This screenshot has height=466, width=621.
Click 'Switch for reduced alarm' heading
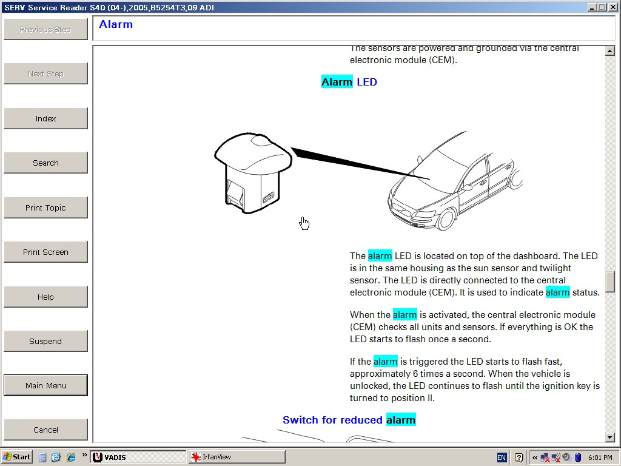349,420
